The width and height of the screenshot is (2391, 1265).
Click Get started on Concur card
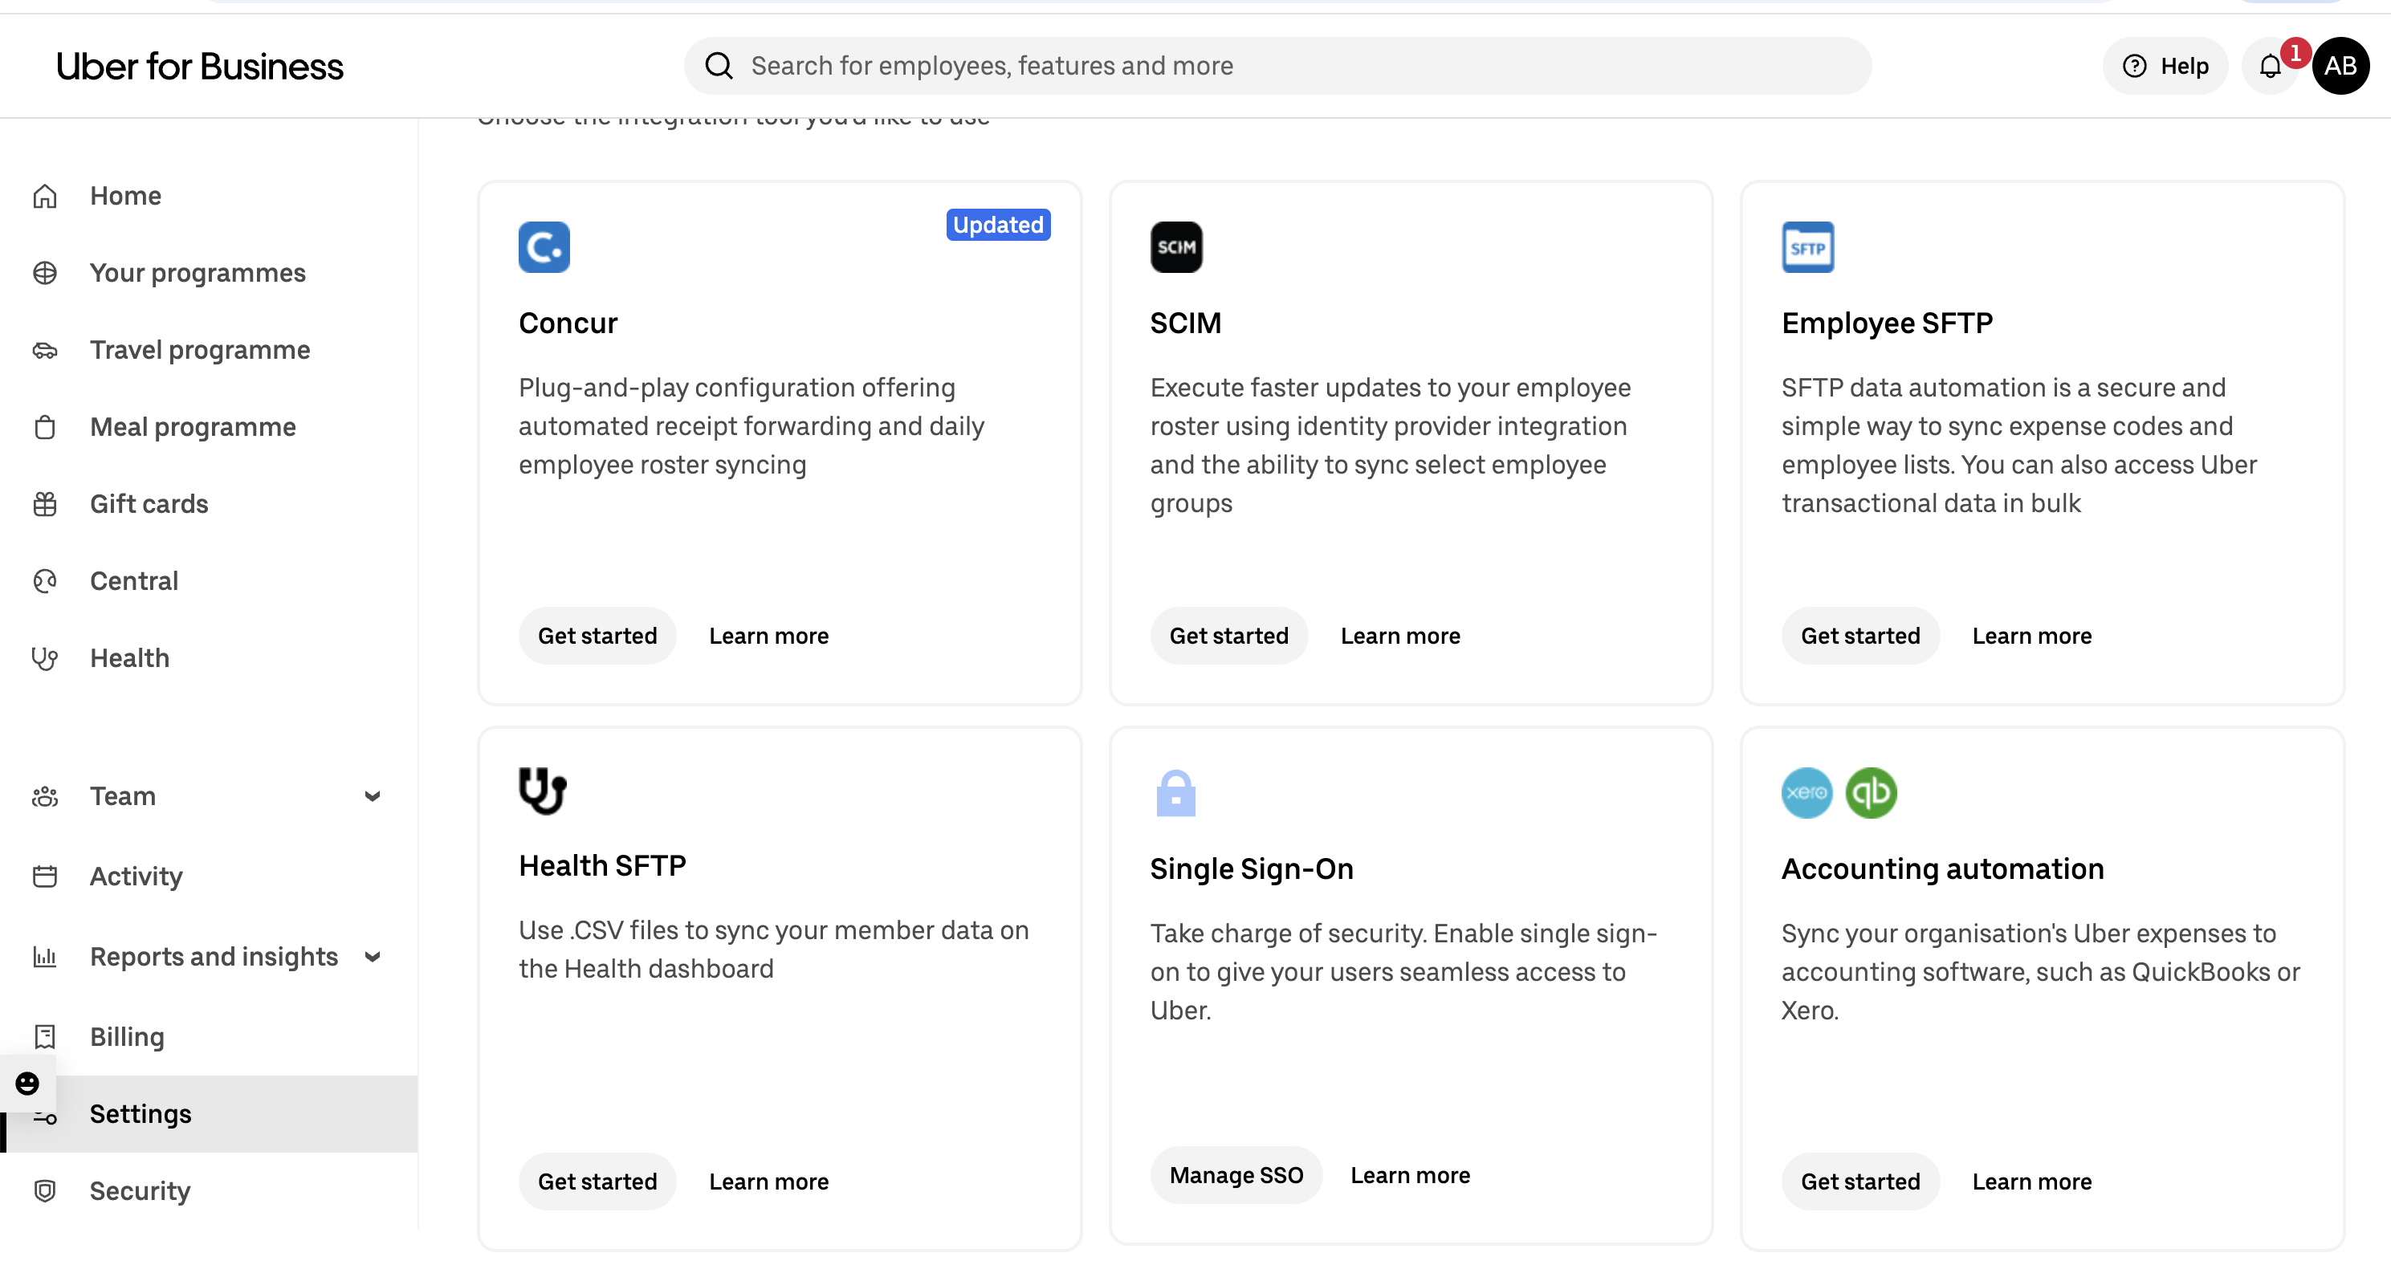[x=597, y=636]
